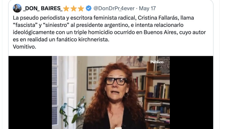Image resolution: width=230 pixels, height=129 pixels.
Task: Click the Público watermark on the video
Action: pyautogui.click(x=157, y=62)
